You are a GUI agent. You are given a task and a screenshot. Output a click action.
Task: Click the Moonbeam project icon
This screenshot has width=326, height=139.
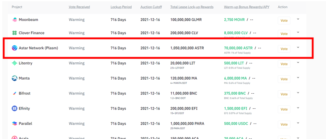coord(14,20)
